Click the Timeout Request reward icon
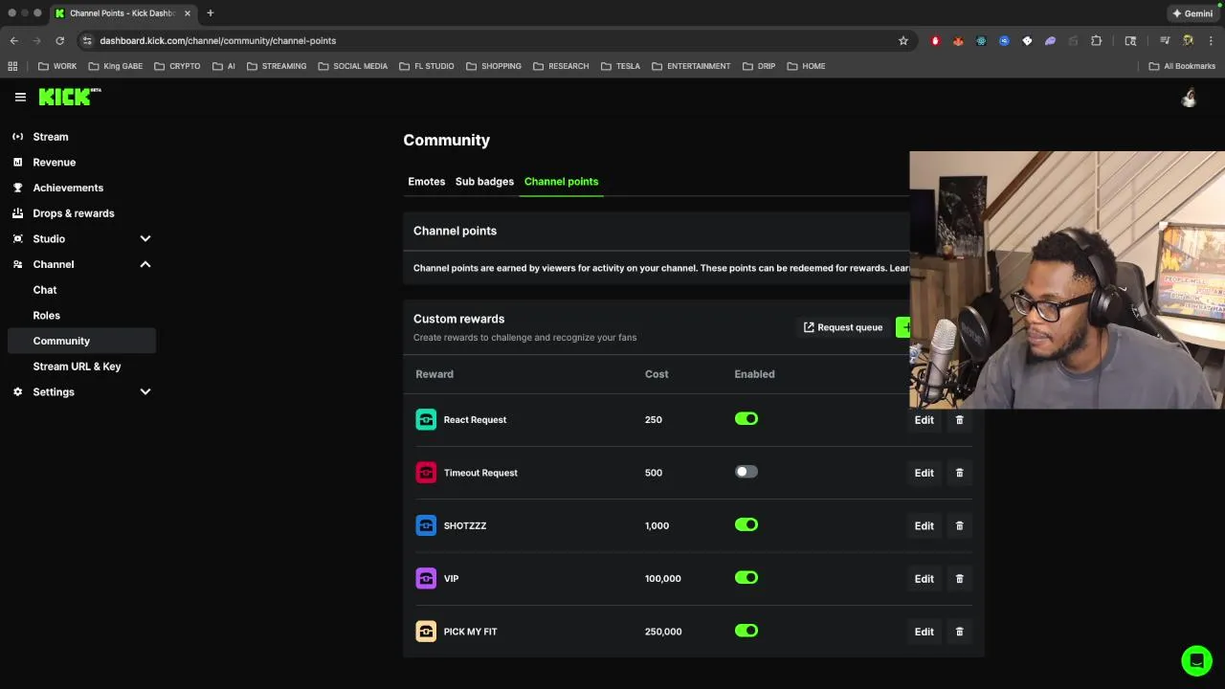Screen dimensions: 1225x689 (x=426, y=473)
